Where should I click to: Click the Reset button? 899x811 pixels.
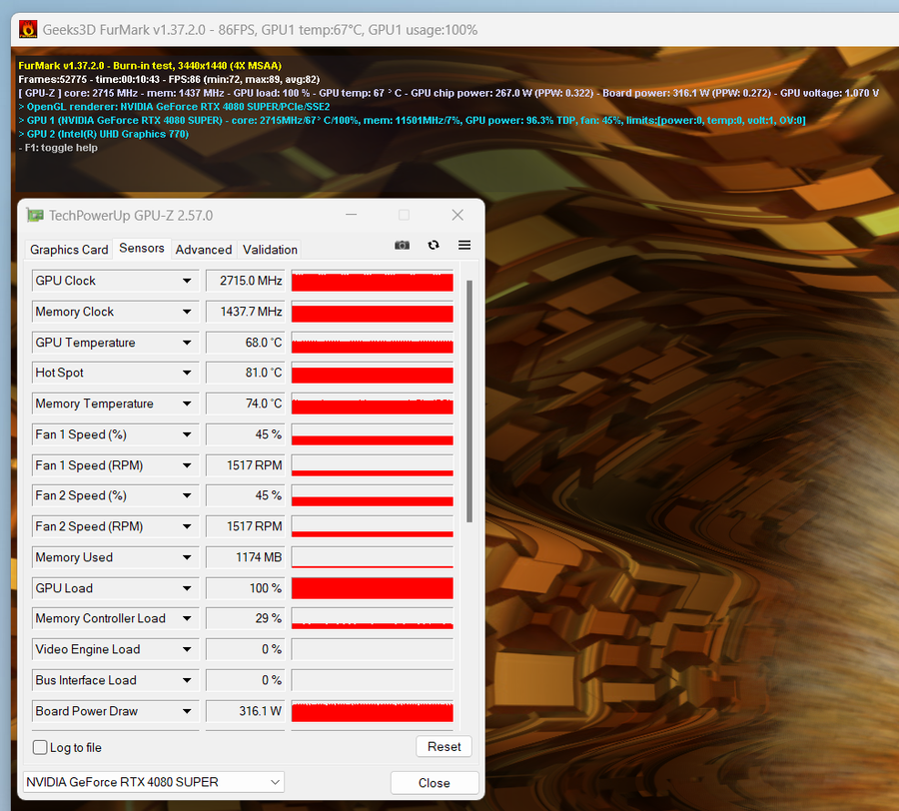pos(444,747)
